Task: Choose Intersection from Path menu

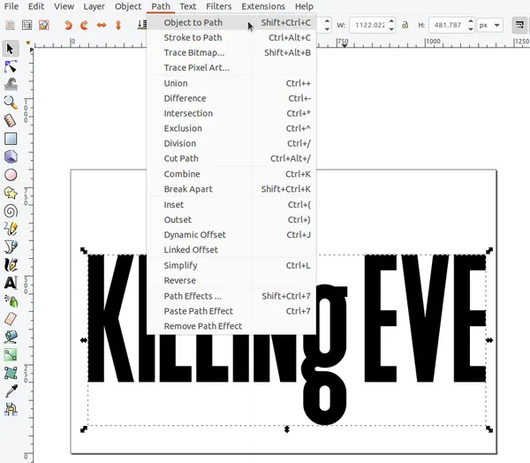Action: pyautogui.click(x=231, y=113)
